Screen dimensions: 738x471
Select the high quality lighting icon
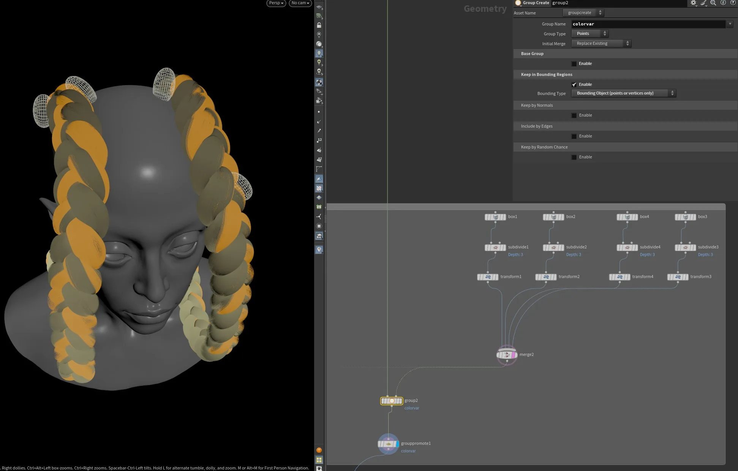tap(319, 62)
